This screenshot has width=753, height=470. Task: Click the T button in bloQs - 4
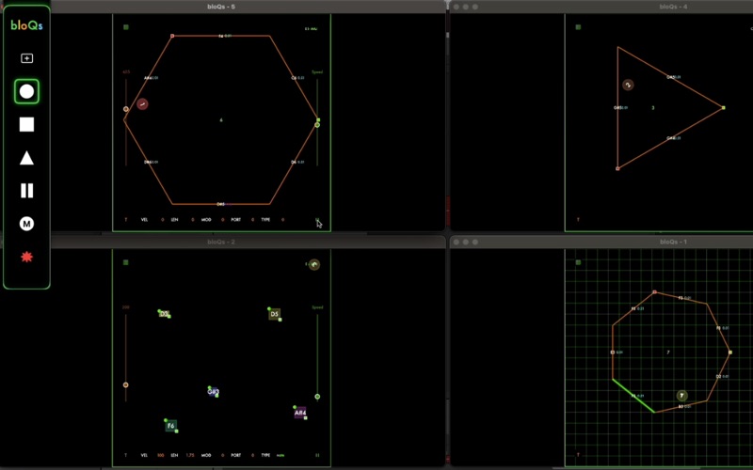pos(578,220)
